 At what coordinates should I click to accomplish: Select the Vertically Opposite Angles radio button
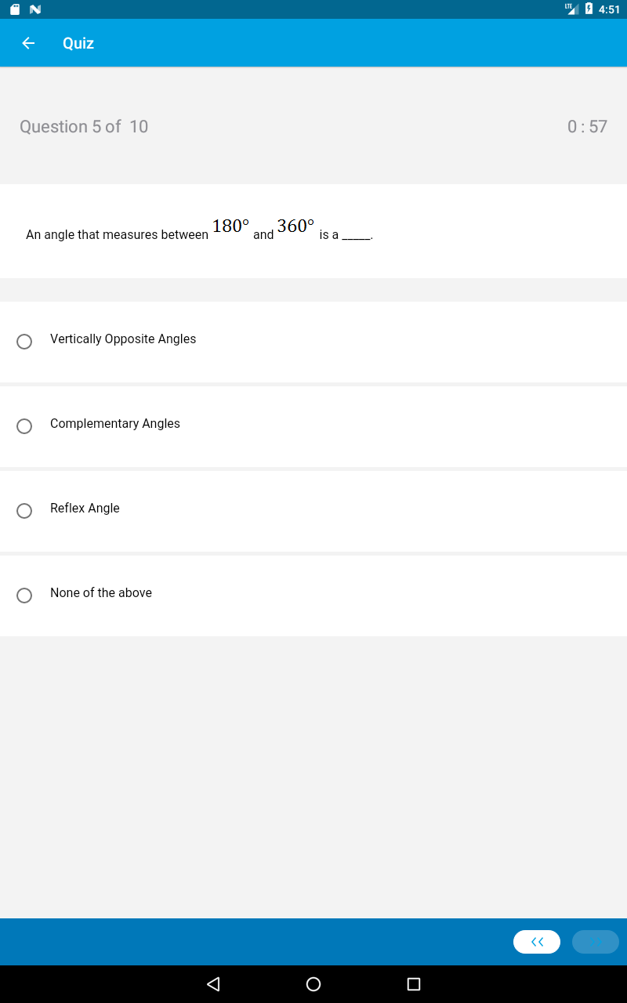pos(24,342)
